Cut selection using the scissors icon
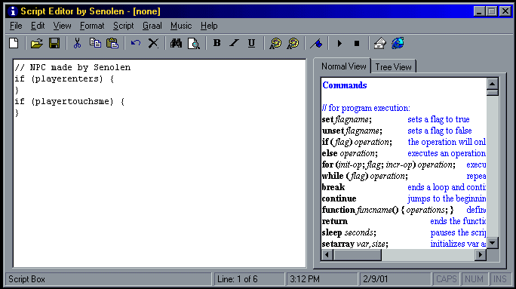The height and width of the screenshot is (289, 516). tap(78, 43)
